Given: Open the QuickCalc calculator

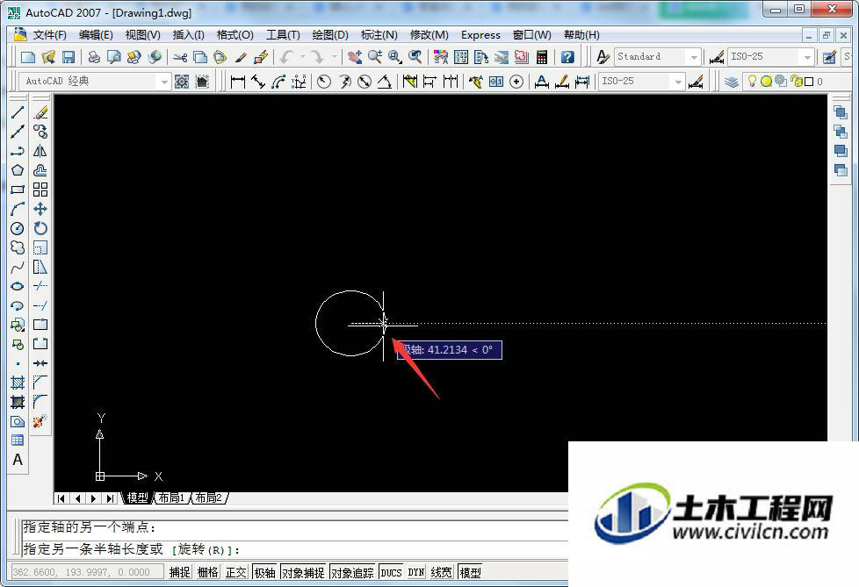Looking at the screenshot, I should tap(542, 57).
